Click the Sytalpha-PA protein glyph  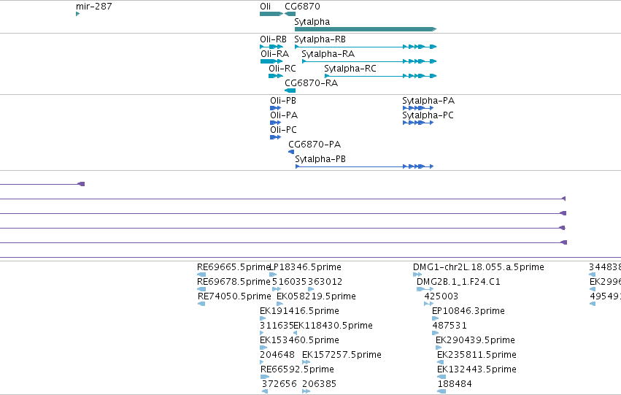[418, 108]
